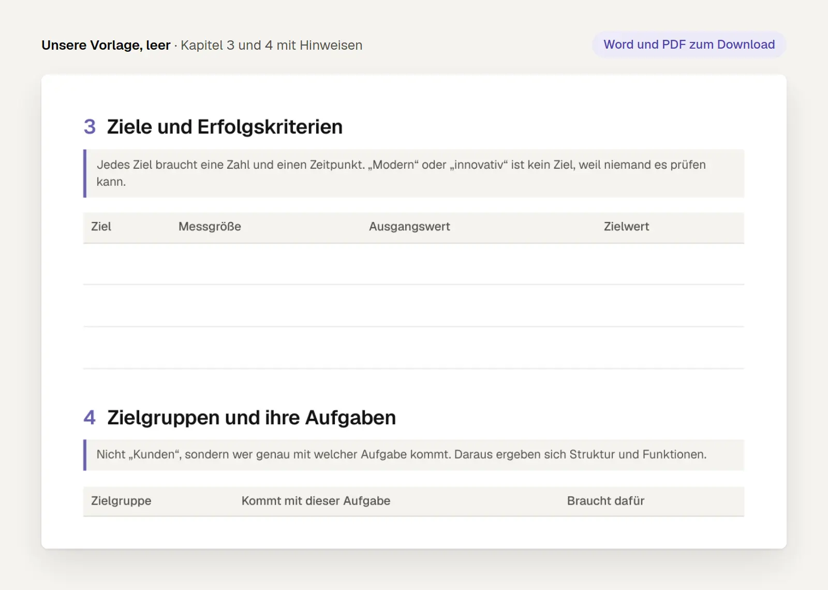The width and height of the screenshot is (828, 590).
Task: Click the heading 'Zielgruppen und ihre Aufgaben'
Action: pyautogui.click(x=252, y=418)
